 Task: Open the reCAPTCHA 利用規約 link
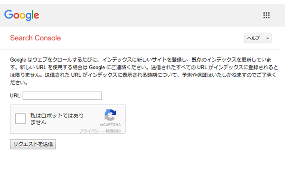click(113, 131)
